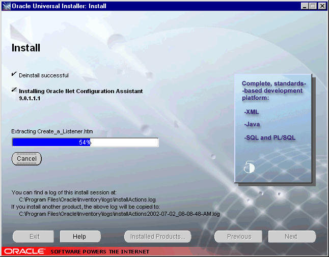
Task: Click the checkmark beside Deinstall successful
Action: [x=14, y=74]
